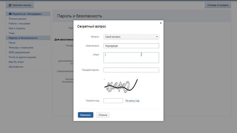Open Папки settings
Image resolution: width=237 pixels, height=133 pixels.
(x=12, y=43)
